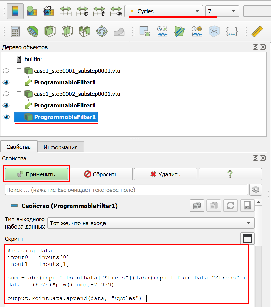Open advanced properties gear icon
271x307 pixels.
coord(256,190)
